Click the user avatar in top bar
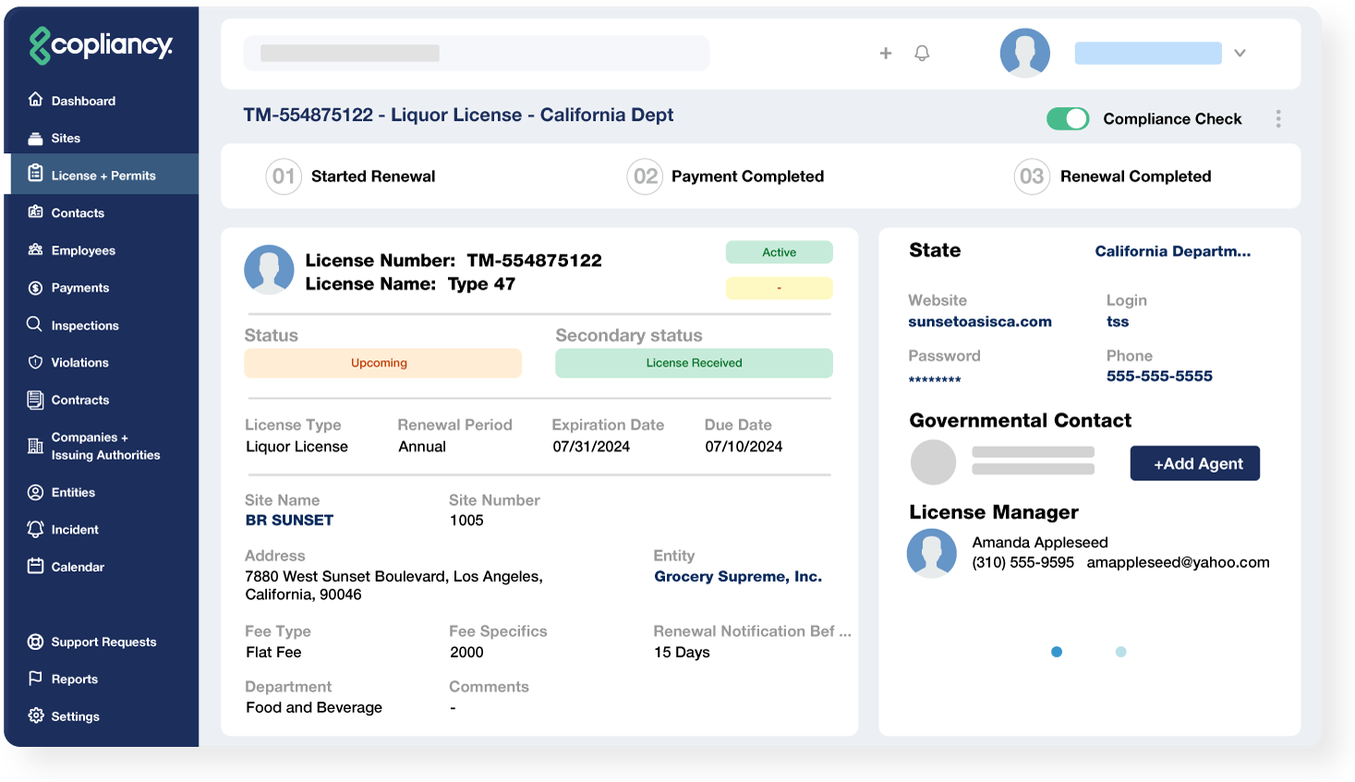The image size is (1355, 782). [x=1025, y=53]
